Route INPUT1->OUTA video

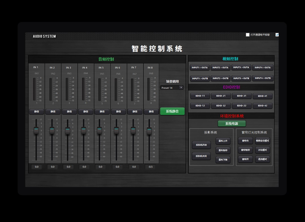200,68
